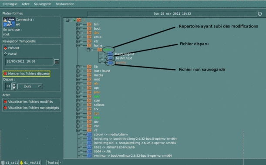
Task: Click the di_restit status bar entry
Action: (x=30, y=162)
